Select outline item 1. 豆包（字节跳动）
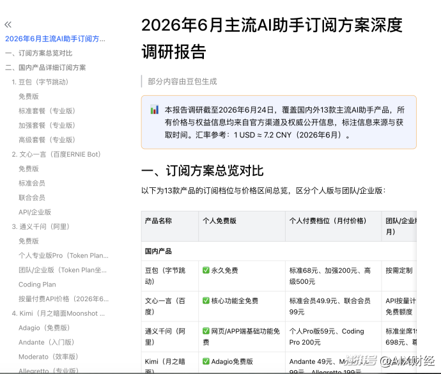The width and height of the screenshot is (441, 374). click(x=40, y=82)
